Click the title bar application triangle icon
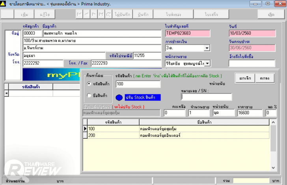The image size is (287, 185). (3, 4)
